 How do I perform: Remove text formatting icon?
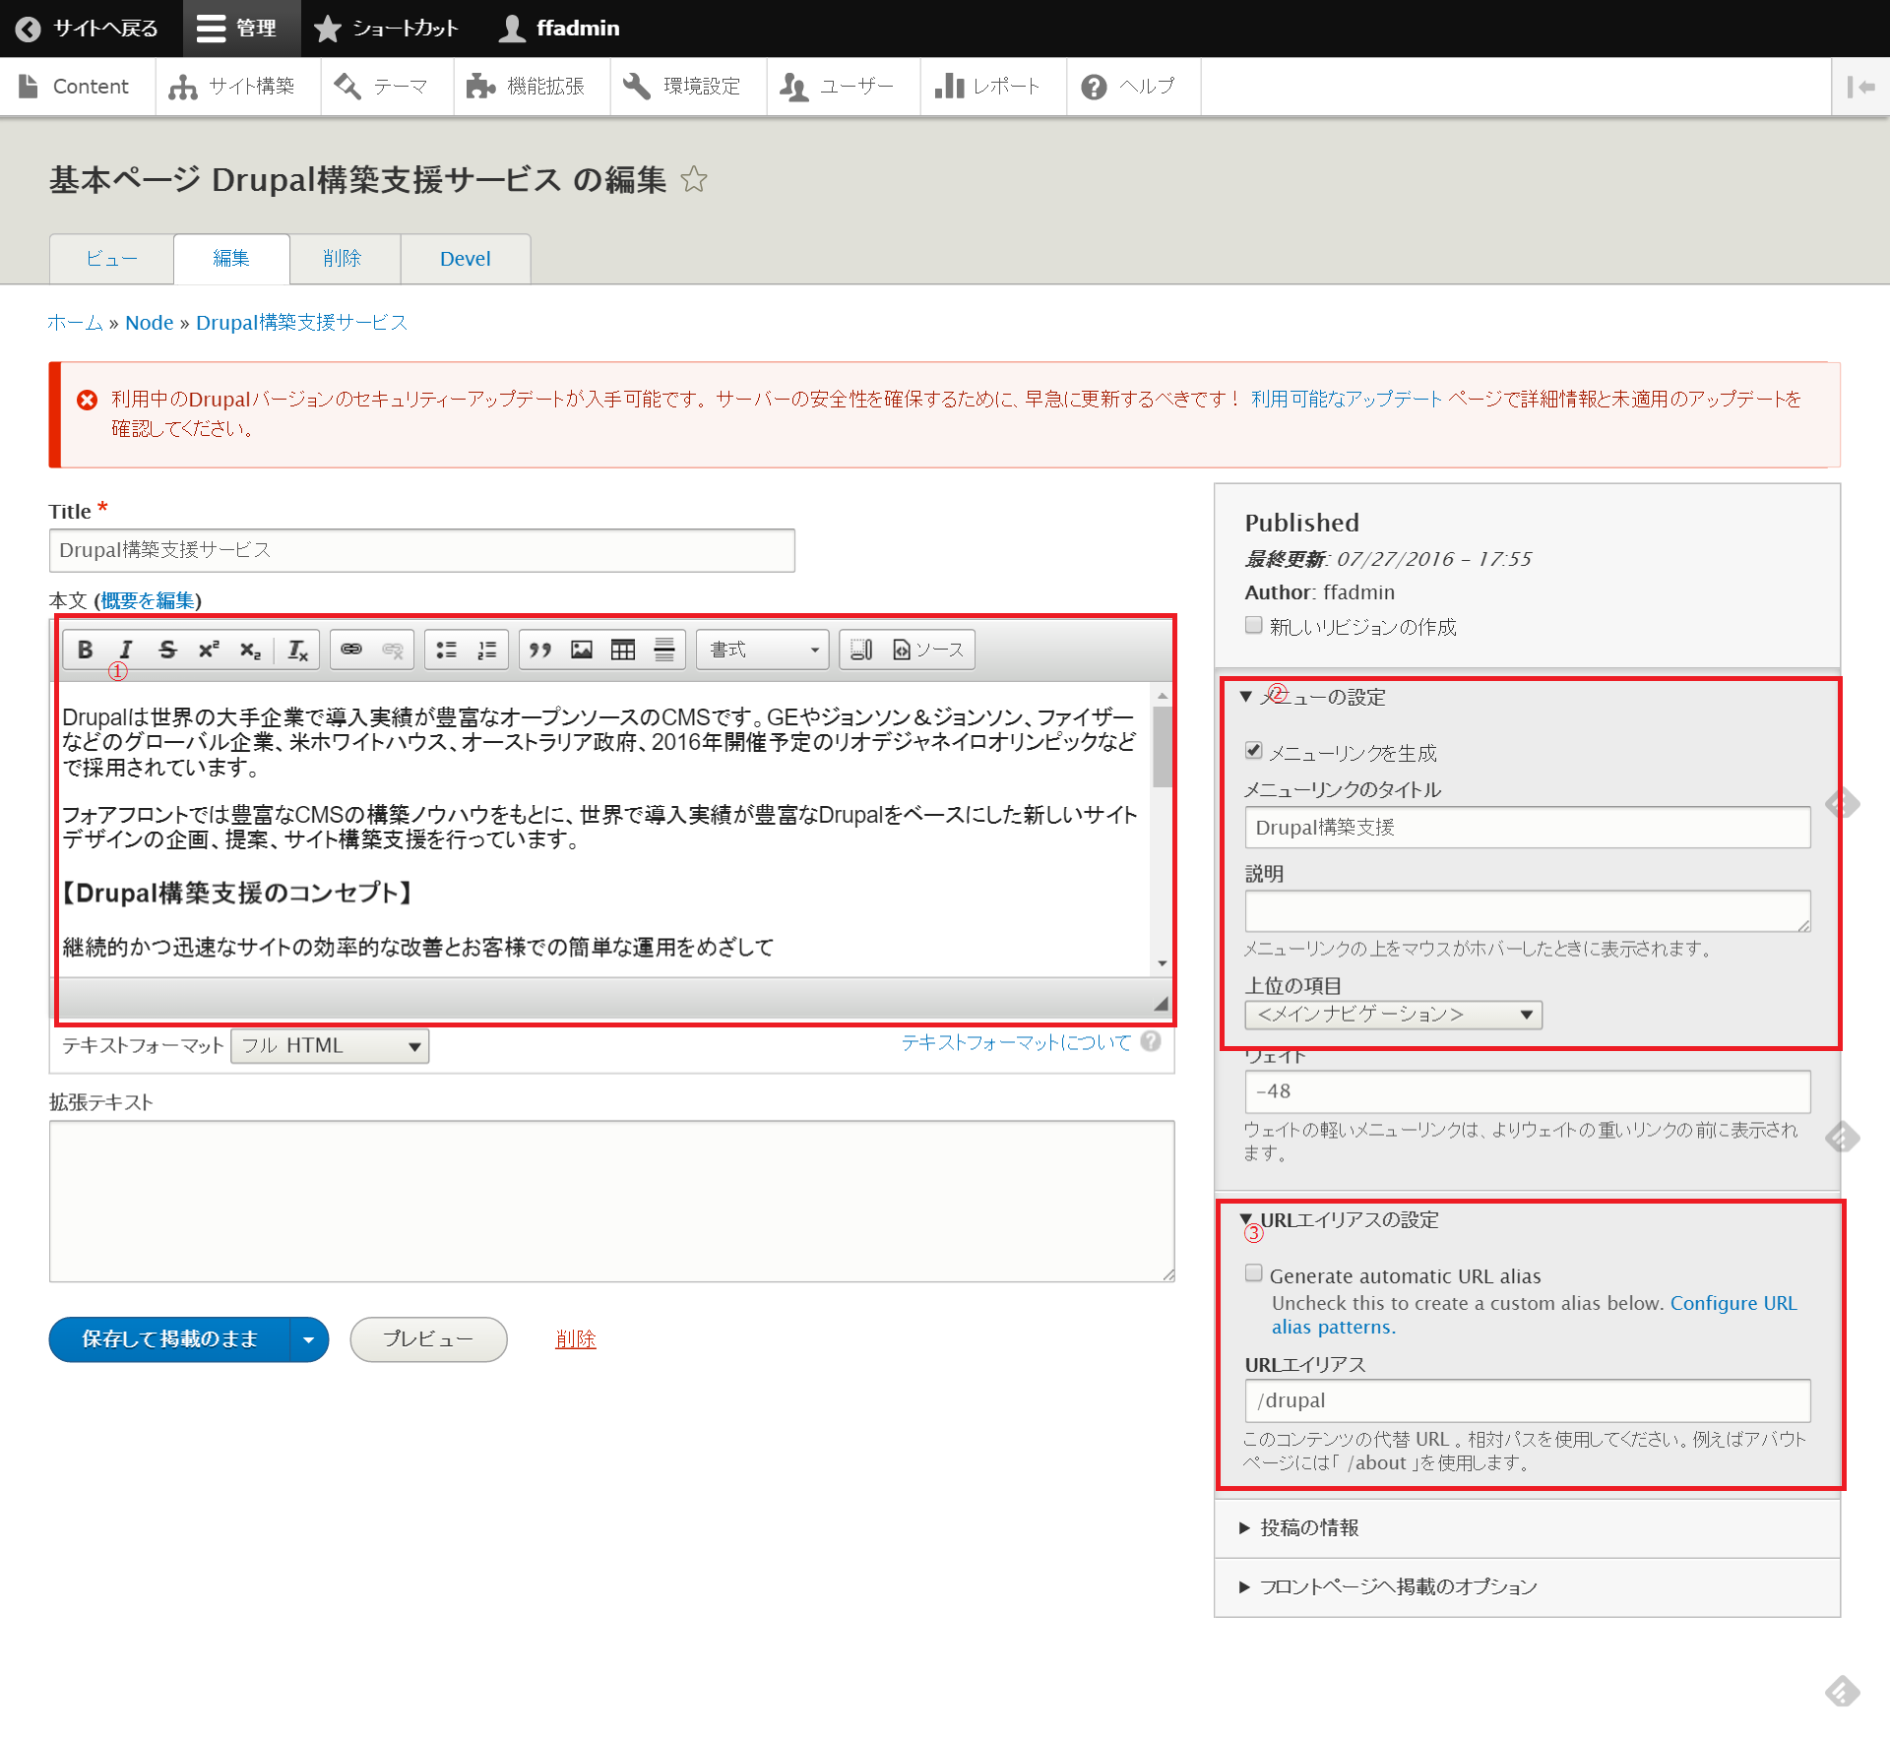coord(297,651)
